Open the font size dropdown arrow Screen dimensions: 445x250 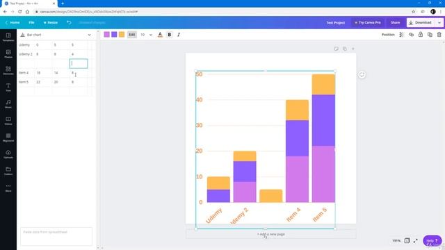click(x=151, y=35)
